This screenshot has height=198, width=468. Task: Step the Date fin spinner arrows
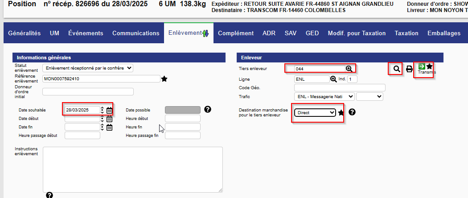pyautogui.click(x=103, y=127)
